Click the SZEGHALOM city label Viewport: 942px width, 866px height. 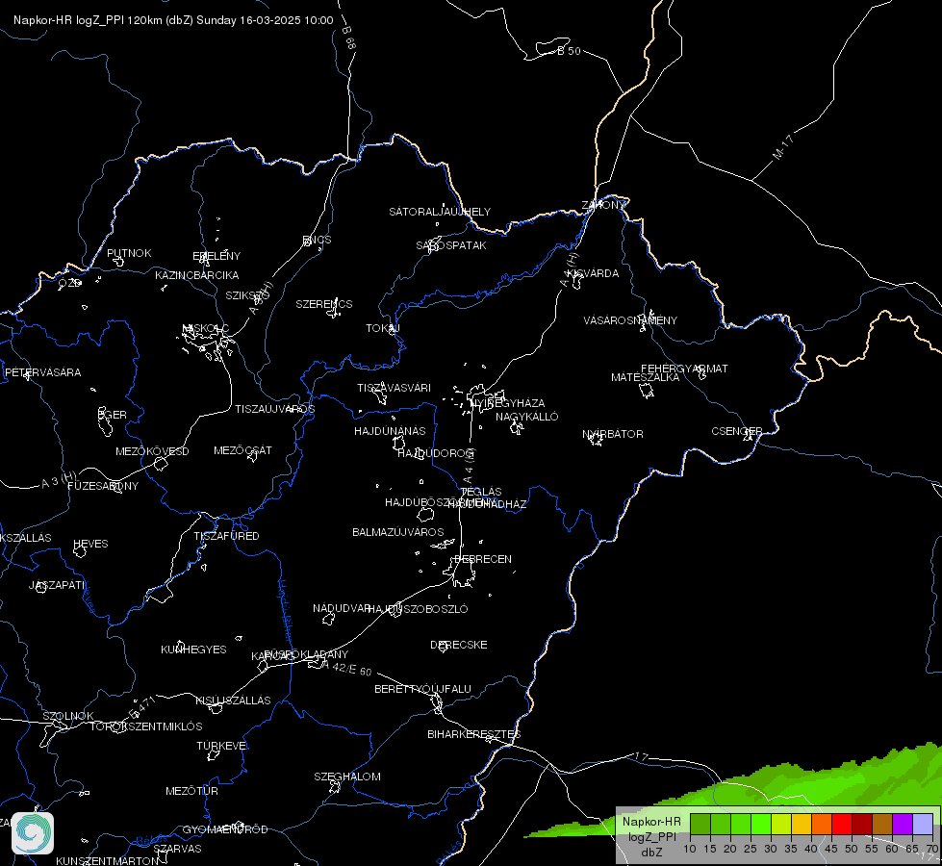click(347, 777)
